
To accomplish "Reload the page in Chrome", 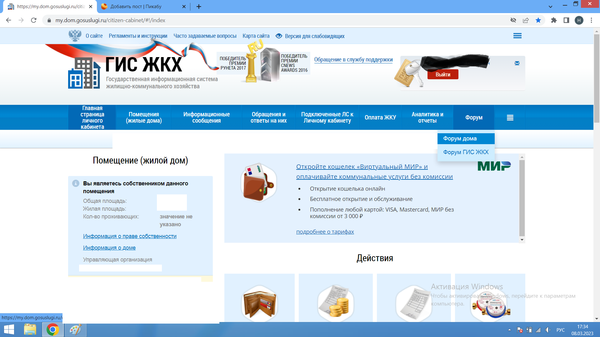I will pyautogui.click(x=34, y=20).
